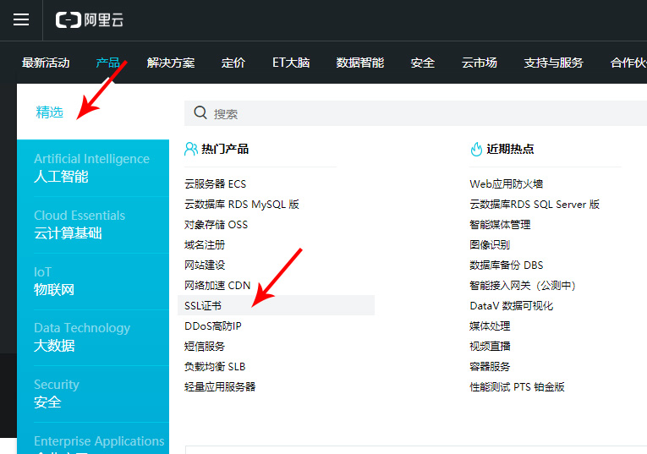Select the 人工智能 category

(93, 168)
